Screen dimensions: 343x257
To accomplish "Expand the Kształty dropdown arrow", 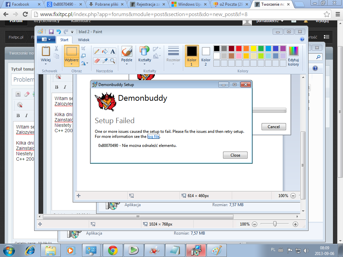I will click(x=144, y=64).
